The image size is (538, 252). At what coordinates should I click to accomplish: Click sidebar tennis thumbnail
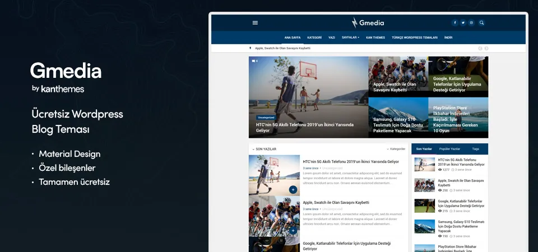click(x=424, y=206)
